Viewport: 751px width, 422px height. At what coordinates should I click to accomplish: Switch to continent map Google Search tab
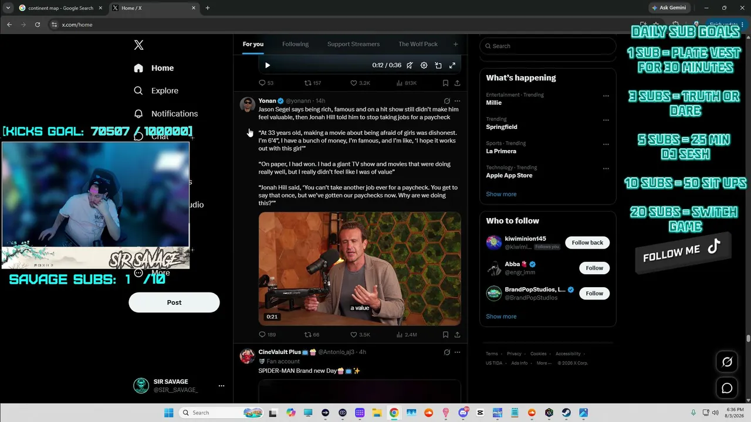pyautogui.click(x=60, y=8)
